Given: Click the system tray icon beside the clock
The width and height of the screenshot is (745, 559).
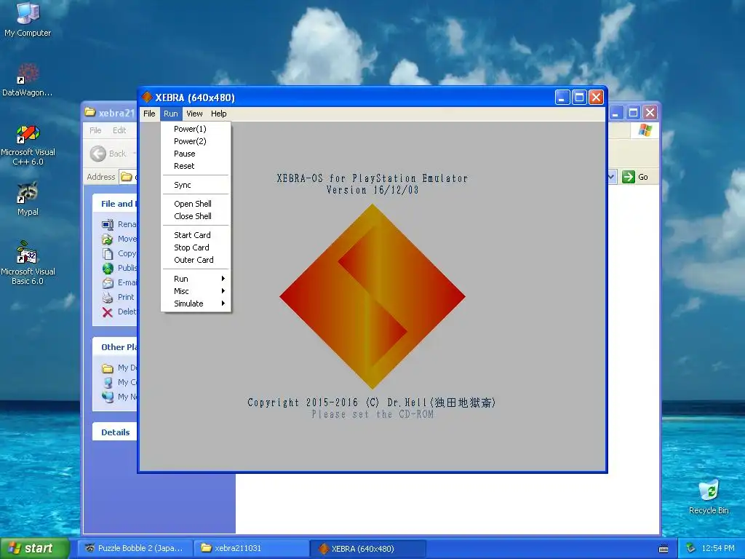Looking at the screenshot, I should pos(691,548).
